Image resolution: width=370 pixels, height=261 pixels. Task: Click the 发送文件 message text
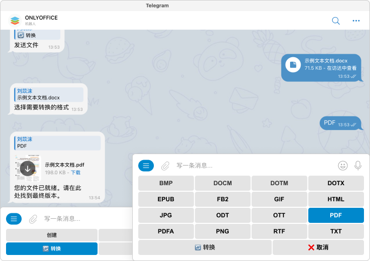[26, 45]
